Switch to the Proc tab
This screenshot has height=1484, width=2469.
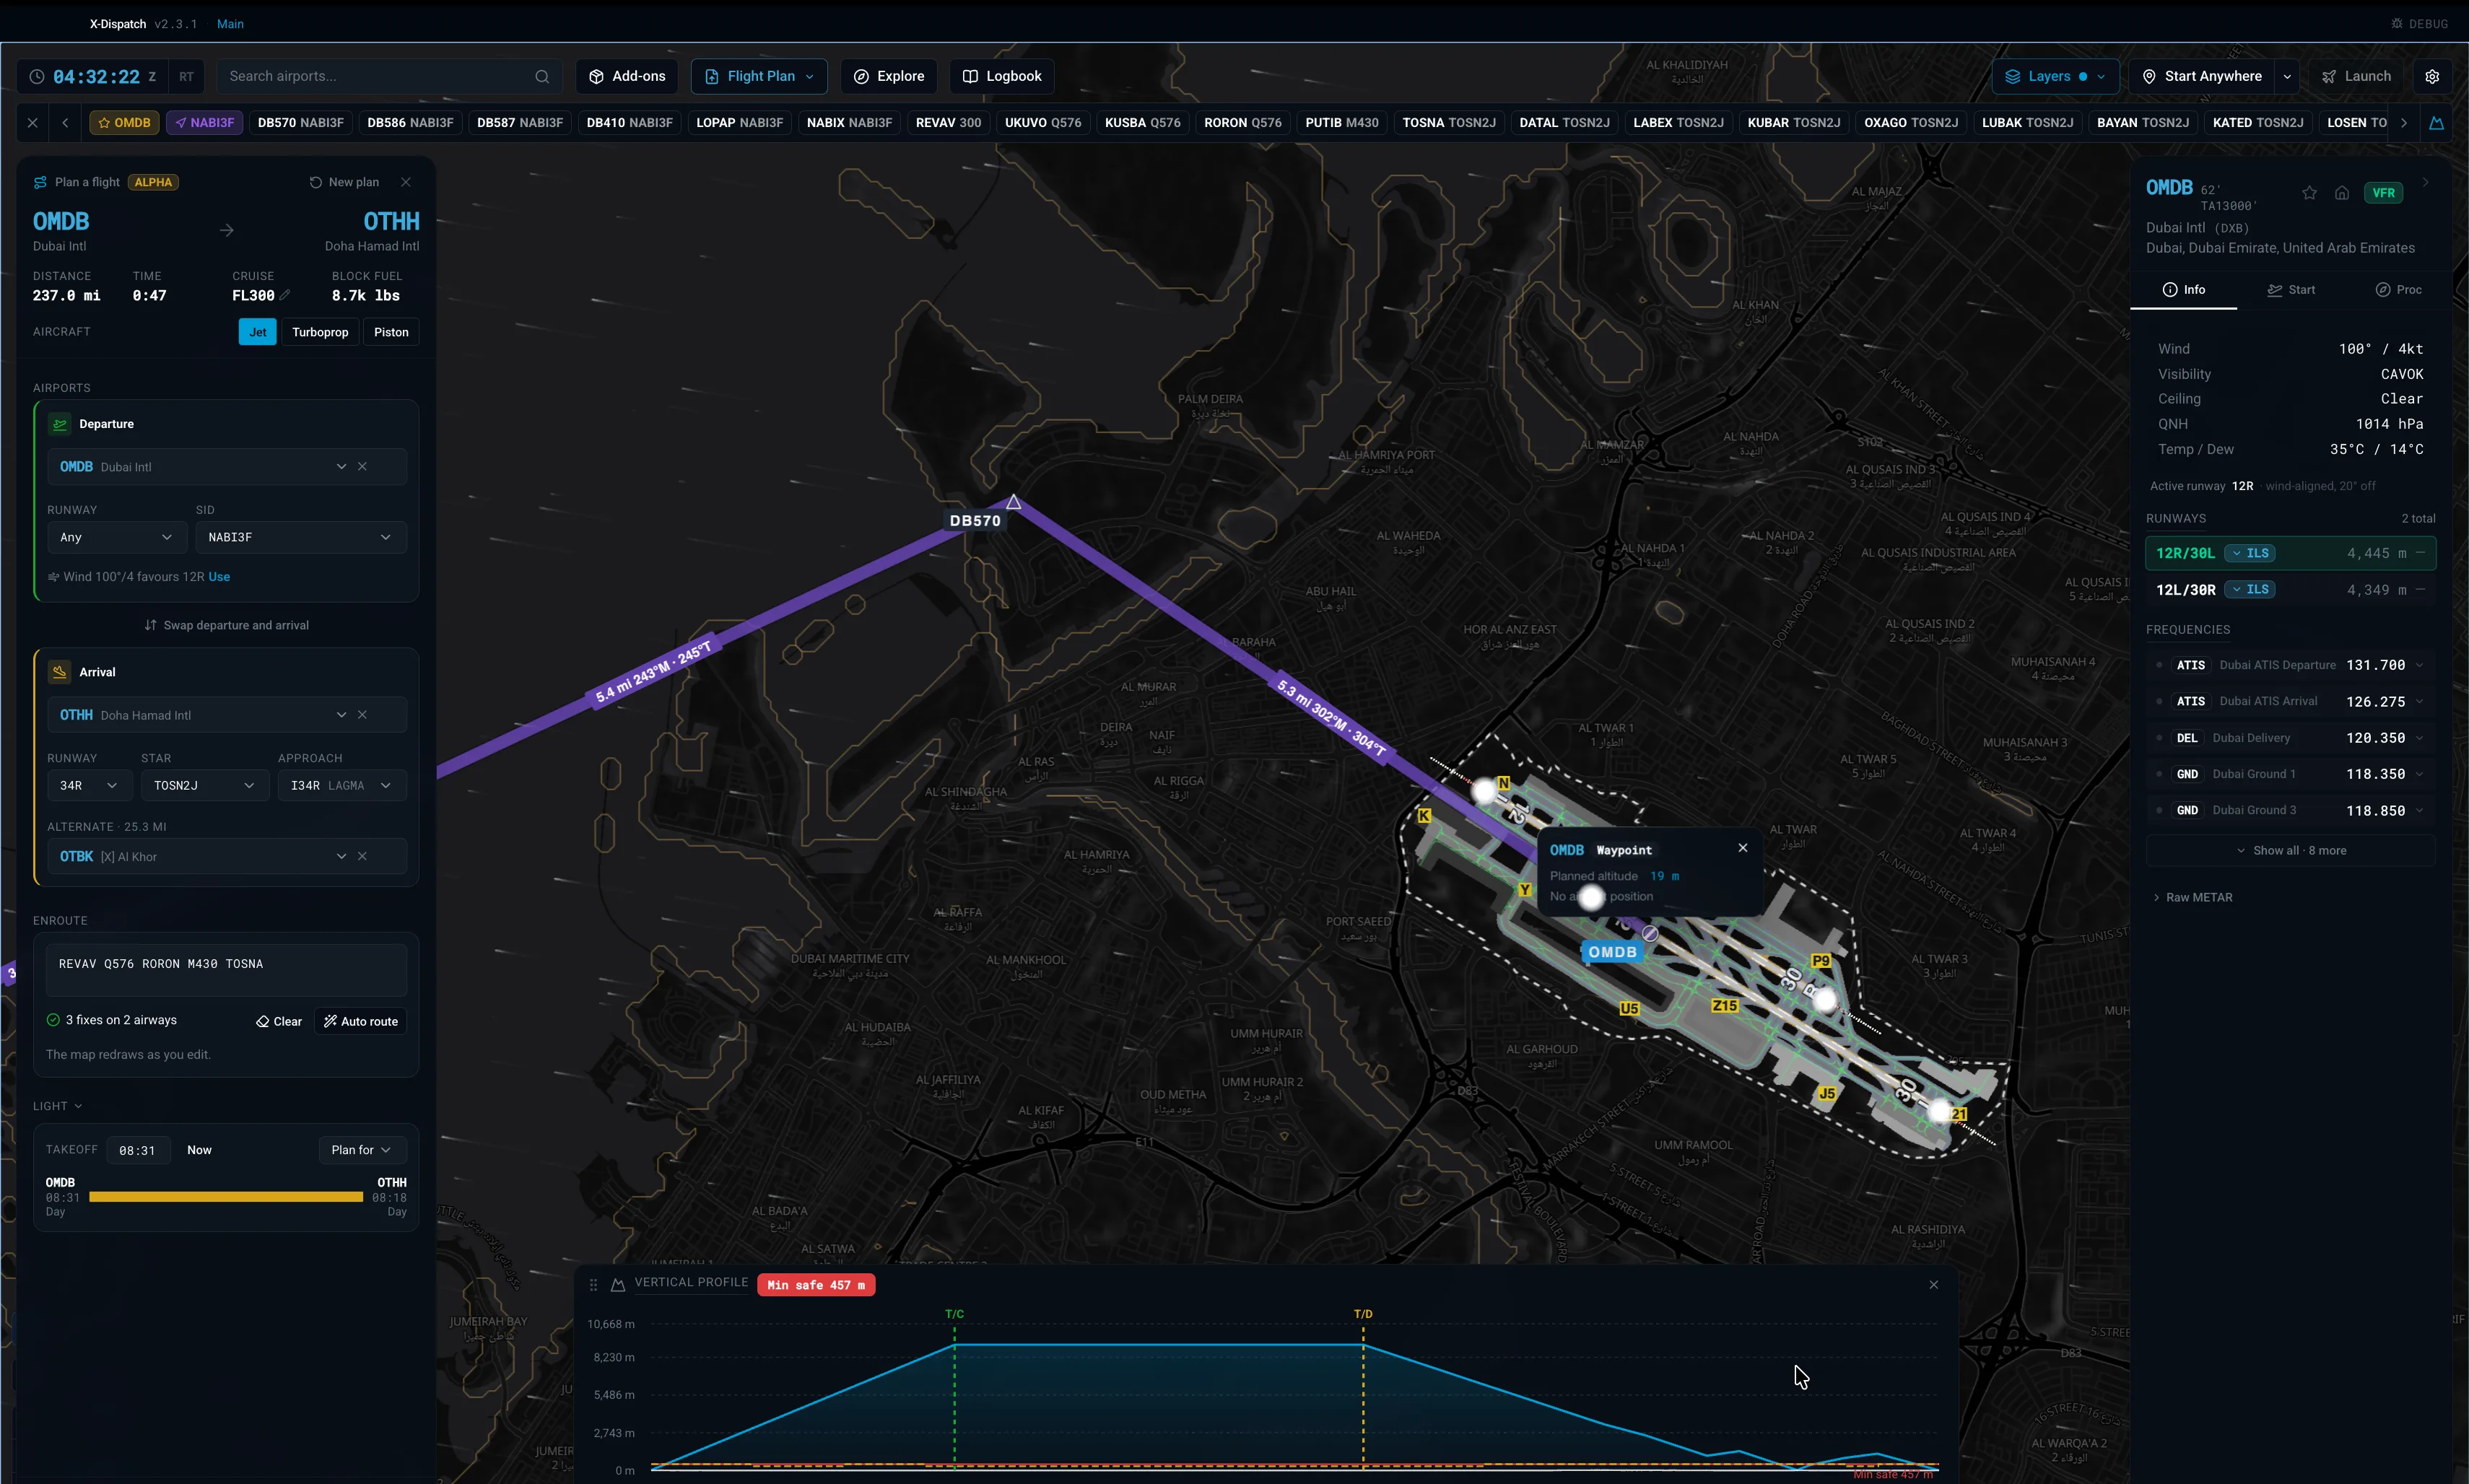[x=2398, y=290]
